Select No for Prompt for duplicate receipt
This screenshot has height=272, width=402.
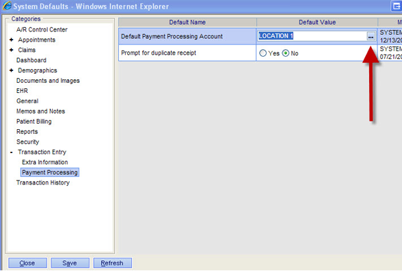coord(285,53)
